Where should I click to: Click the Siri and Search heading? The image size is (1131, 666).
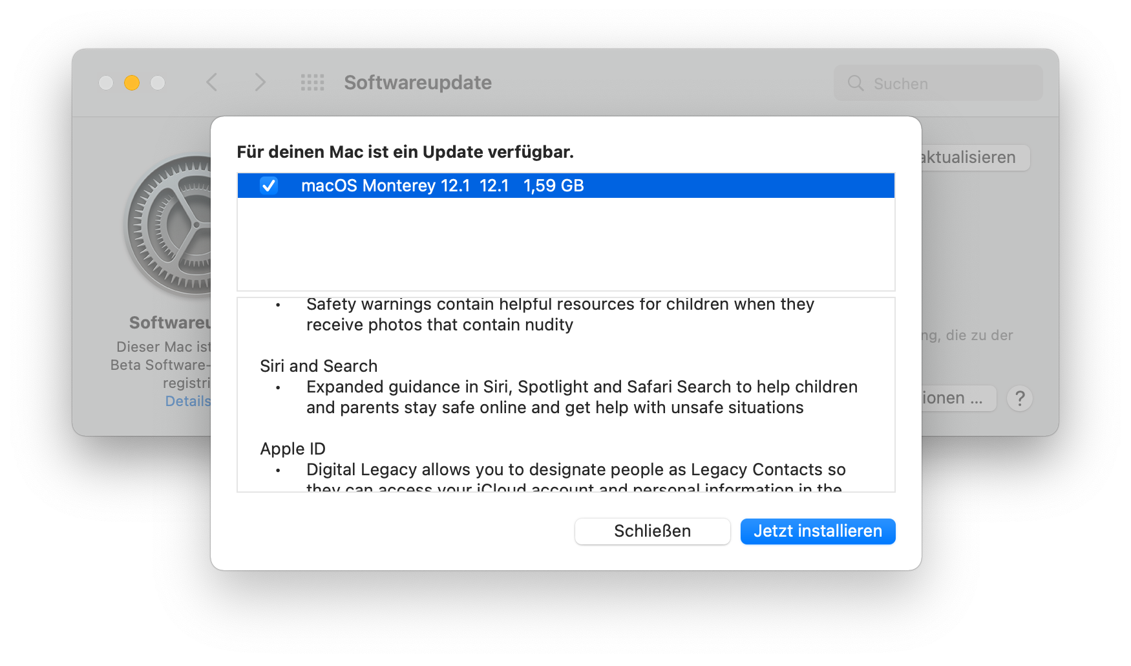(x=319, y=366)
